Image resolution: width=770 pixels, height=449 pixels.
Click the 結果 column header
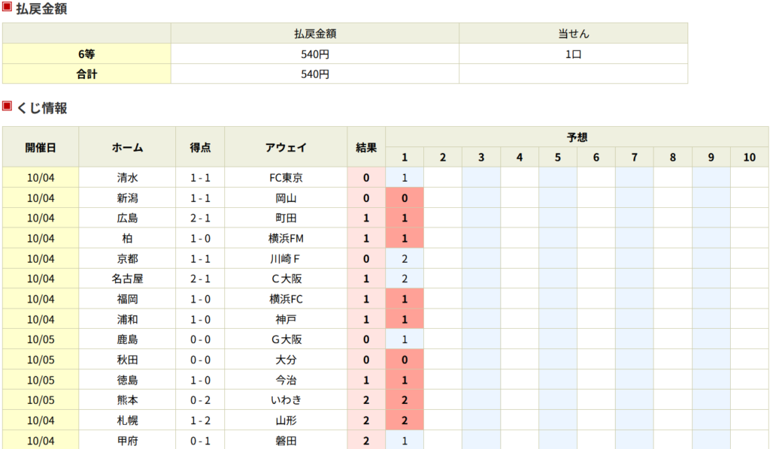tap(366, 147)
